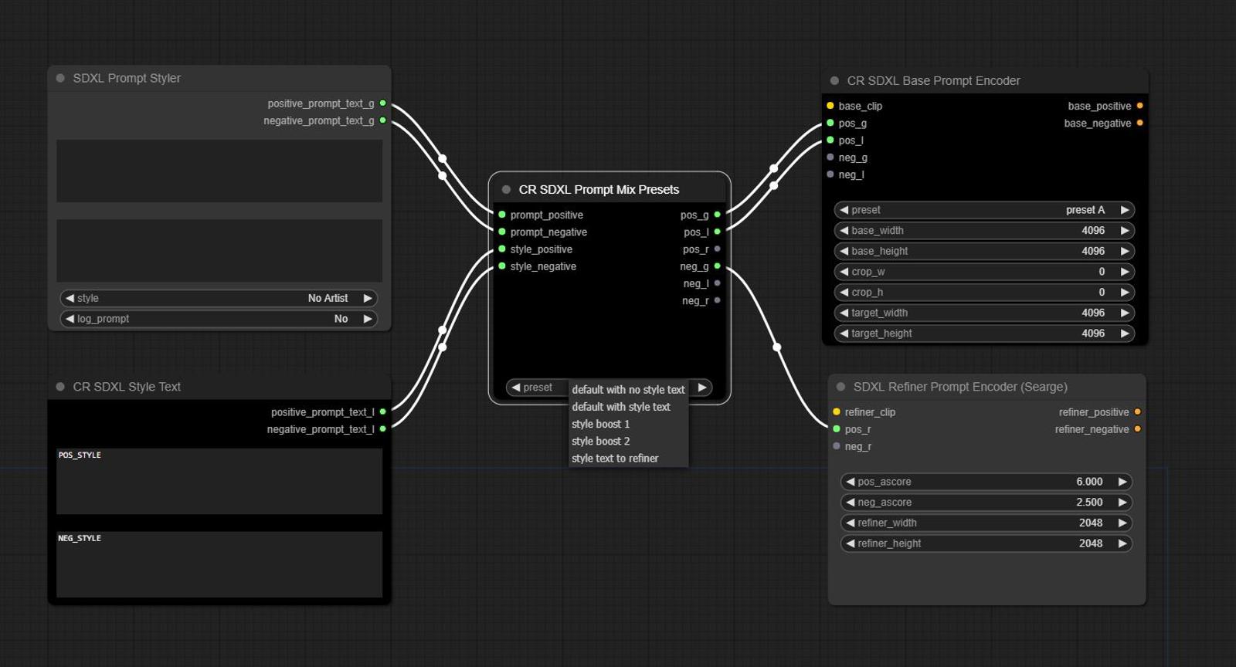The image size is (1236, 667).
Task: Click the prompt_positive input socket
Action: pyautogui.click(x=502, y=215)
